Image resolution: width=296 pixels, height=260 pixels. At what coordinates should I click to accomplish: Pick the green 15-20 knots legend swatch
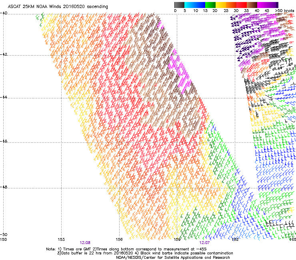tap(210, 5)
